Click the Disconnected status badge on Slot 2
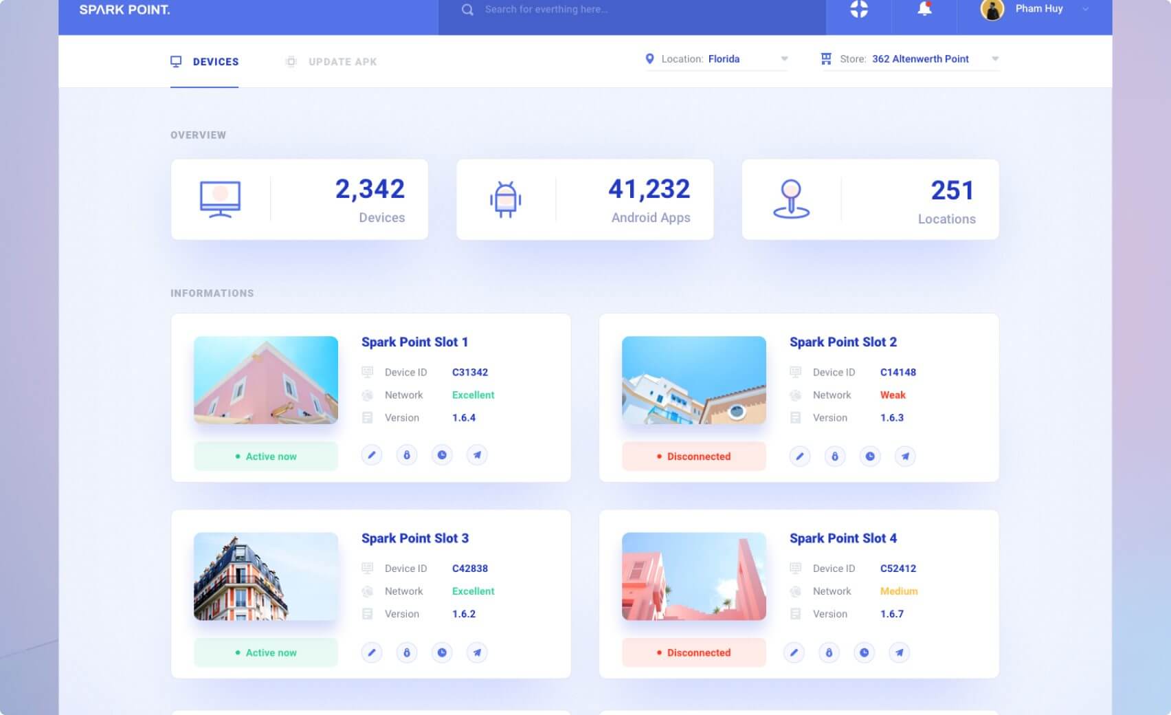The height and width of the screenshot is (715, 1171). (693, 456)
